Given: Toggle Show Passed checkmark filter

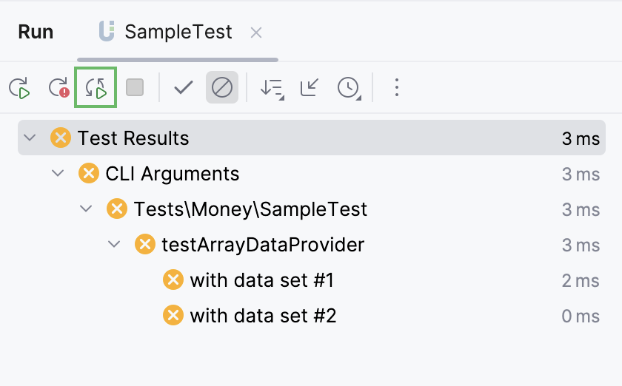Looking at the screenshot, I should pyautogui.click(x=183, y=88).
